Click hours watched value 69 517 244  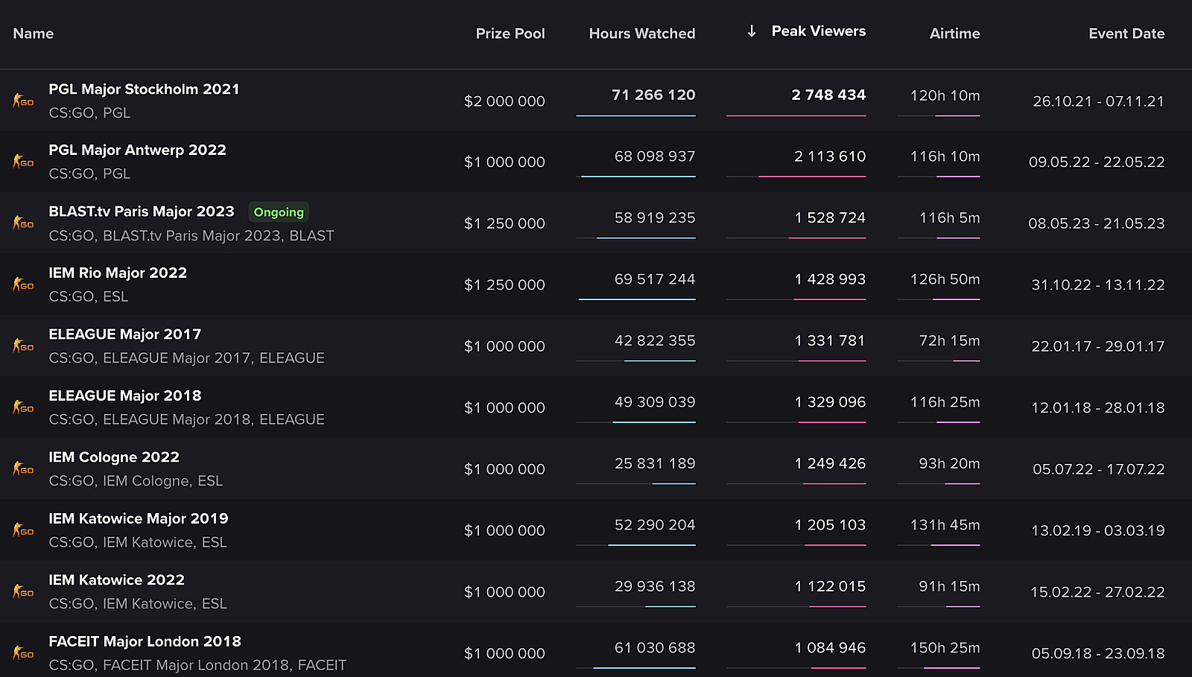[655, 279]
